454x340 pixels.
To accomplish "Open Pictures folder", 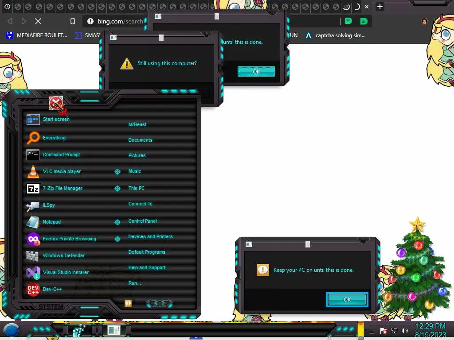I will pyautogui.click(x=137, y=155).
